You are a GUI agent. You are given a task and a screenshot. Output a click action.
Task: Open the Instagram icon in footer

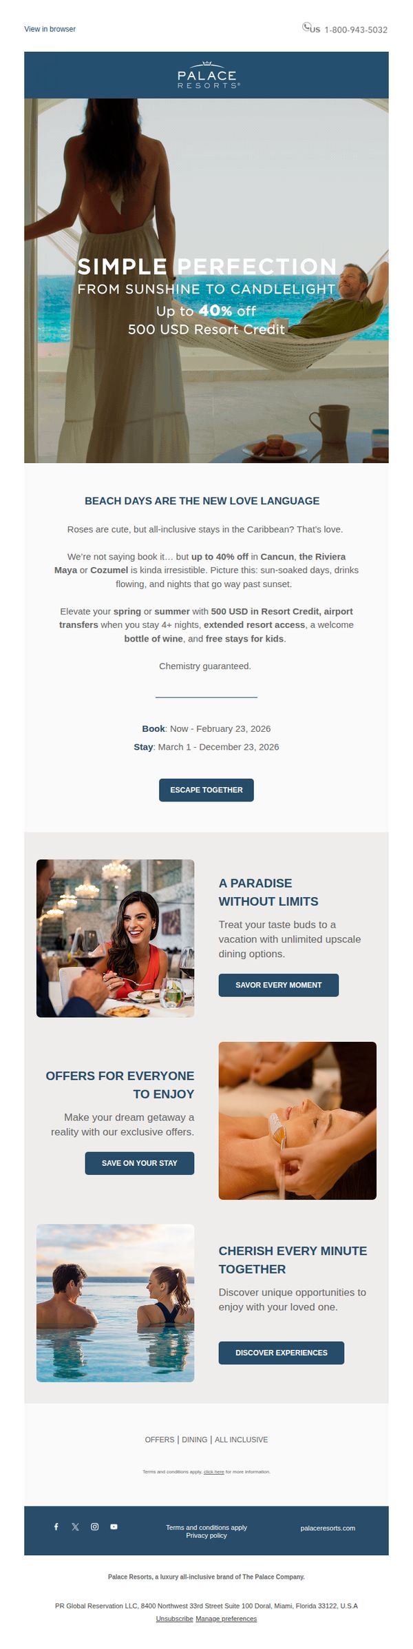pyautogui.click(x=94, y=1526)
